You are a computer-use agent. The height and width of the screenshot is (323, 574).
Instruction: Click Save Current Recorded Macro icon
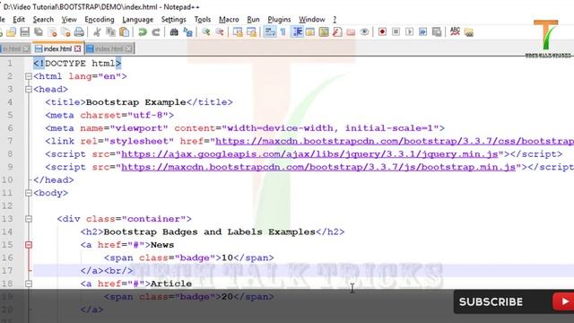tap(437, 32)
